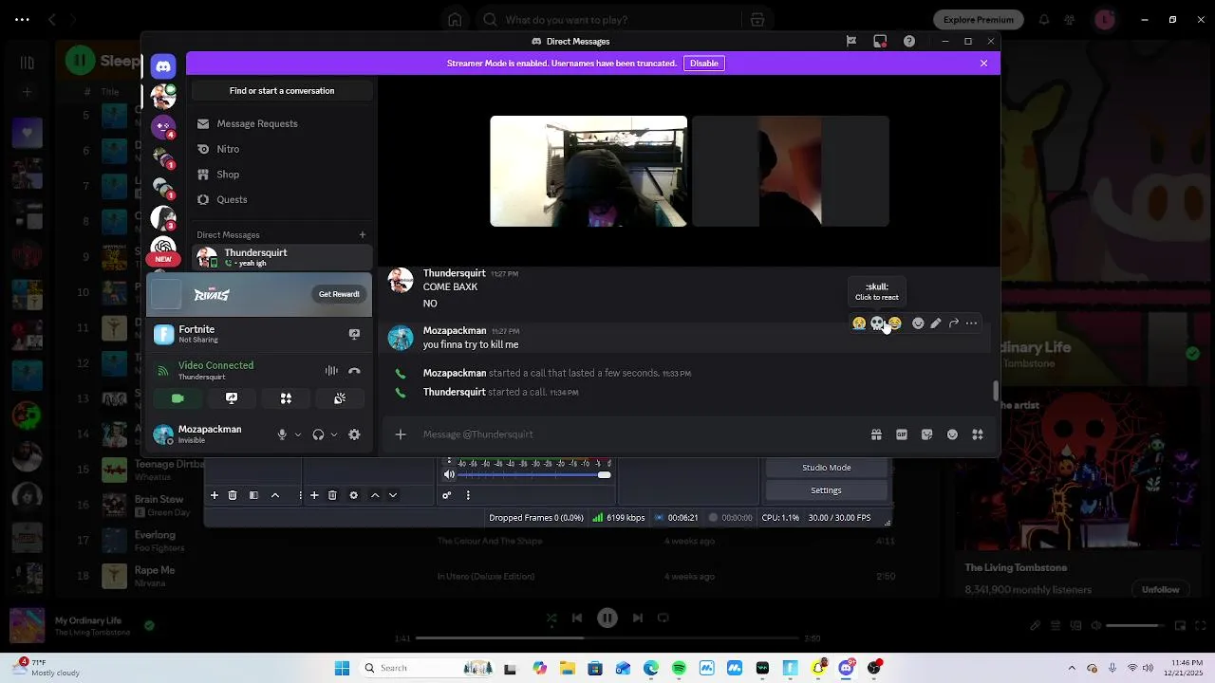Expand microphone input options arrow

298,434
